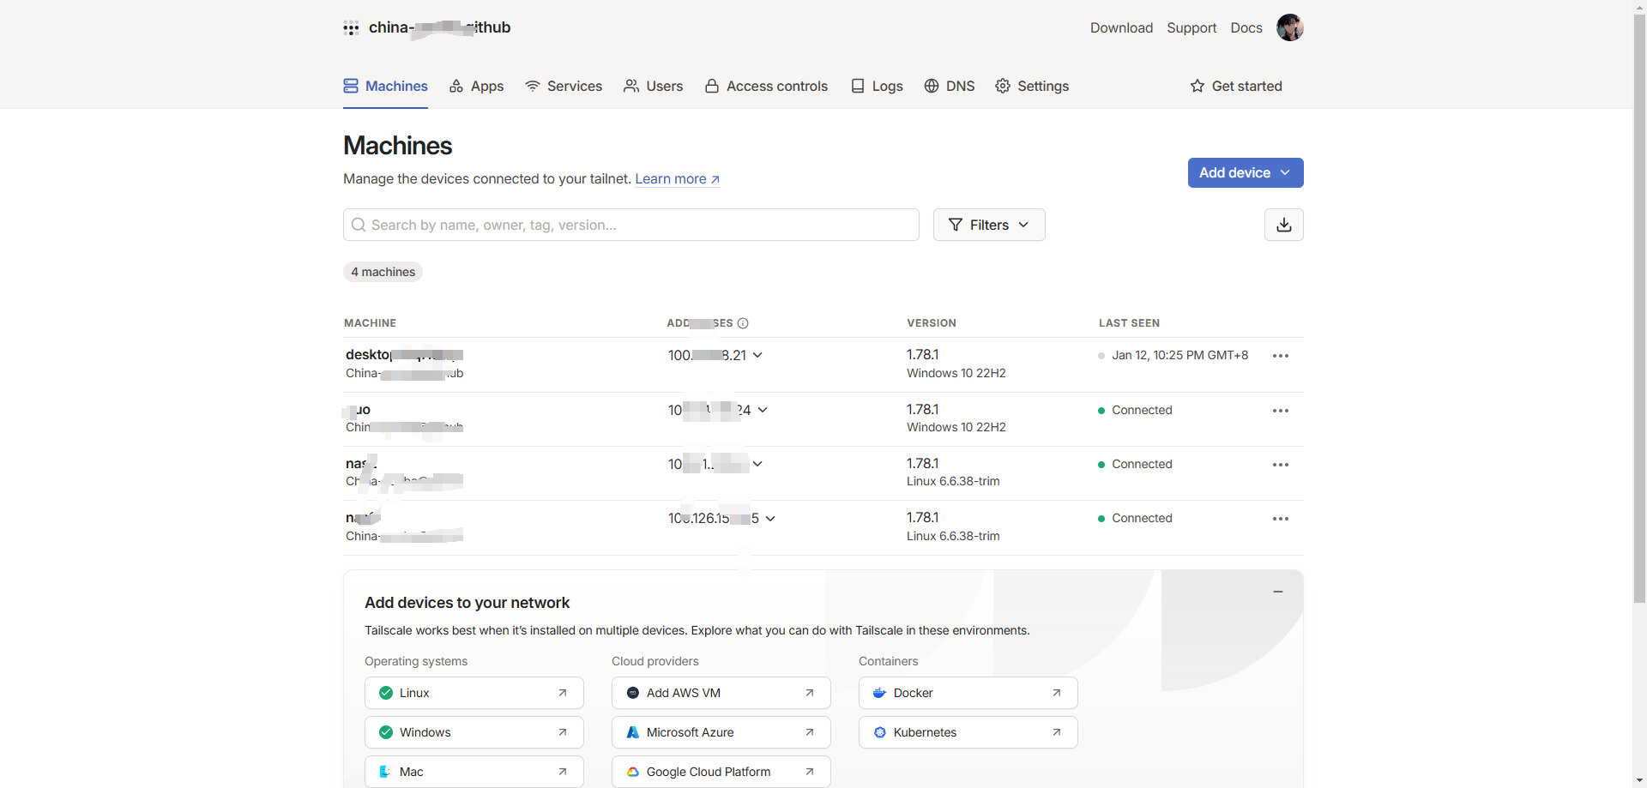
Task: Click the Kubernetes wheel icon
Action: coord(879,732)
